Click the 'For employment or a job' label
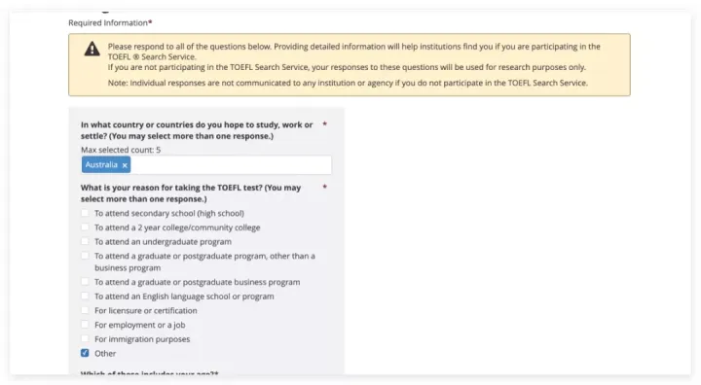The height and width of the screenshot is (385, 701). [139, 325]
